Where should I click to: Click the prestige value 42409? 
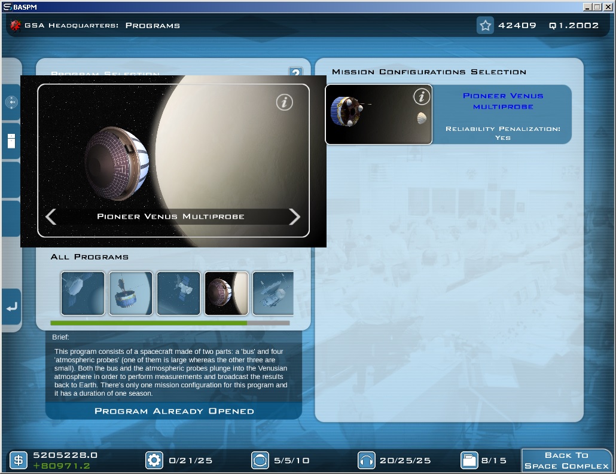point(517,26)
